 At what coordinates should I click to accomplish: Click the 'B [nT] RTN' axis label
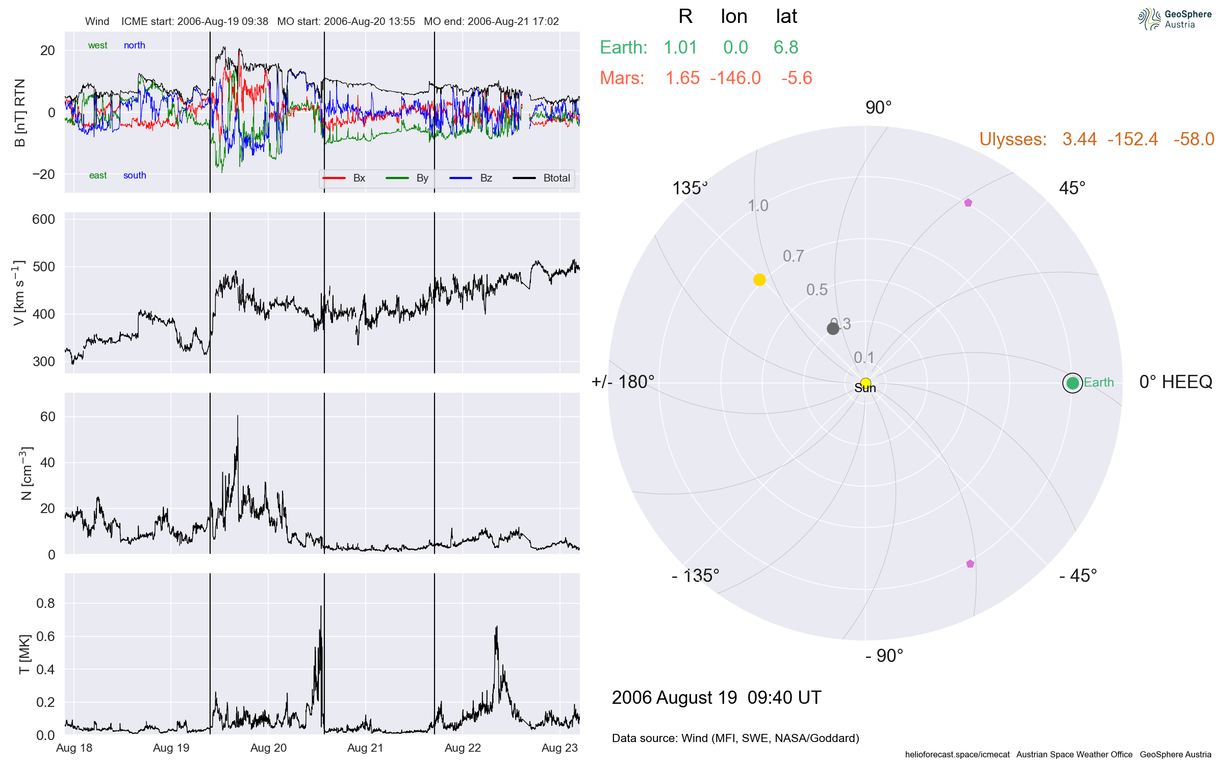click(x=20, y=113)
